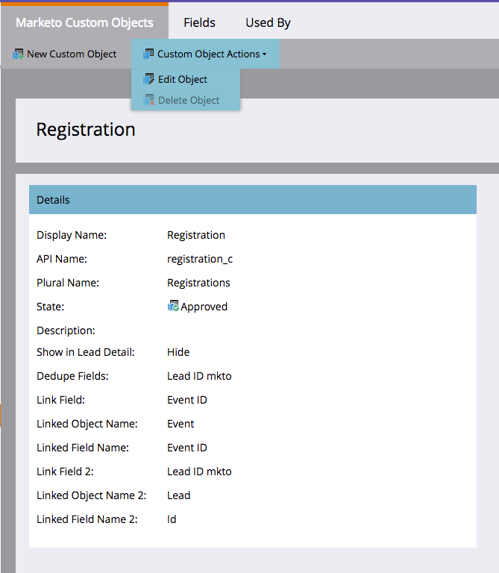This screenshot has width=499, height=573.
Task: Click the New Custom Object icon
Action: (x=19, y=54)
